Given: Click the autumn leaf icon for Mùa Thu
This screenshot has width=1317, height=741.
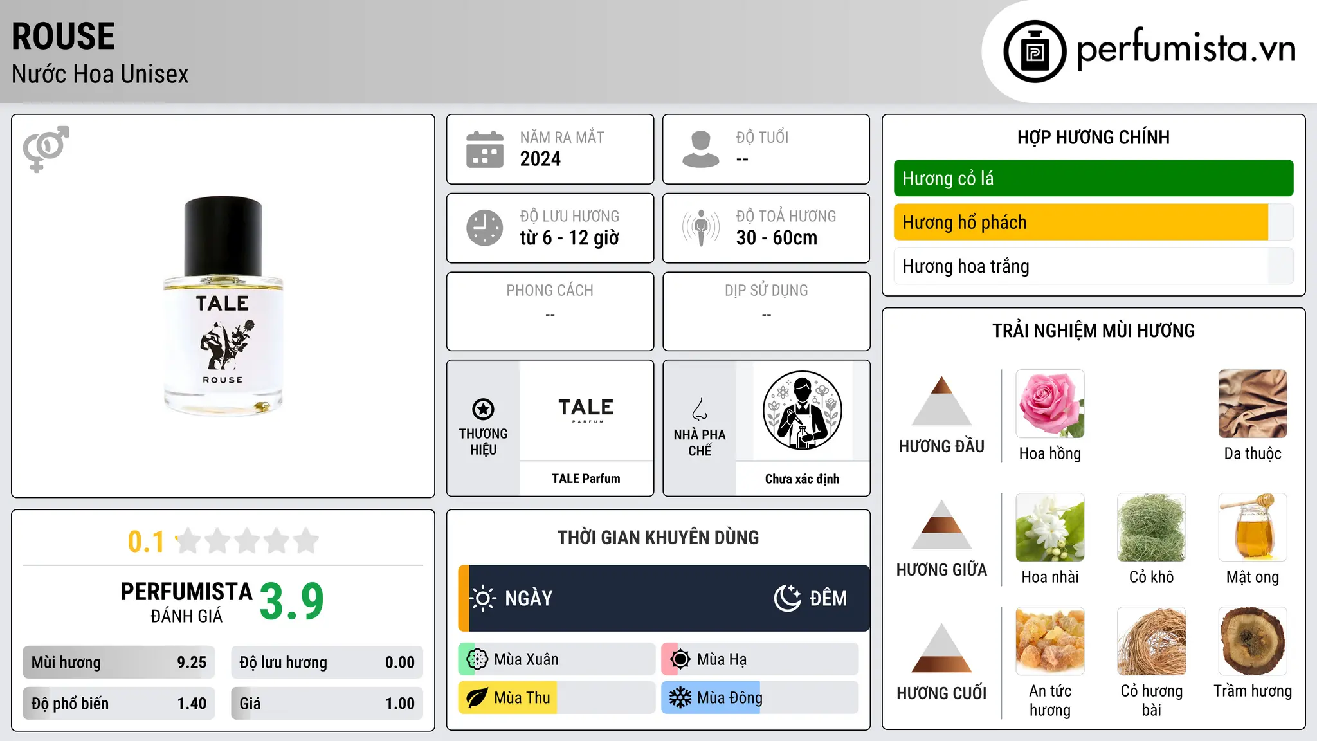Looking at the screenshot, I should 477,698.
